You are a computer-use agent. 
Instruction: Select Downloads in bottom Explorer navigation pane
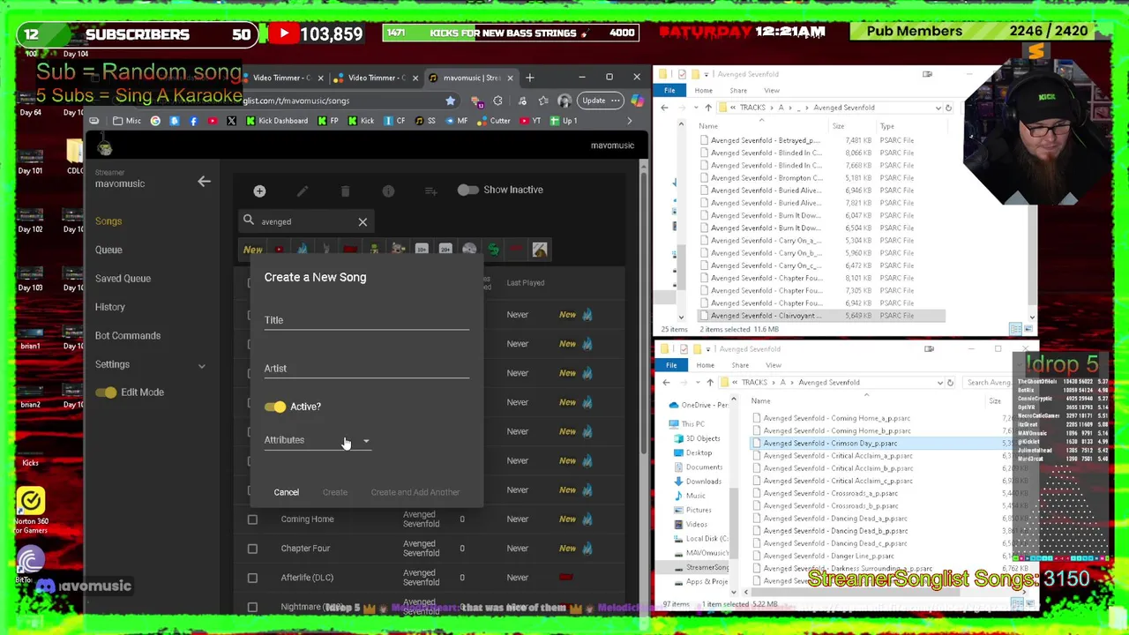703,482
